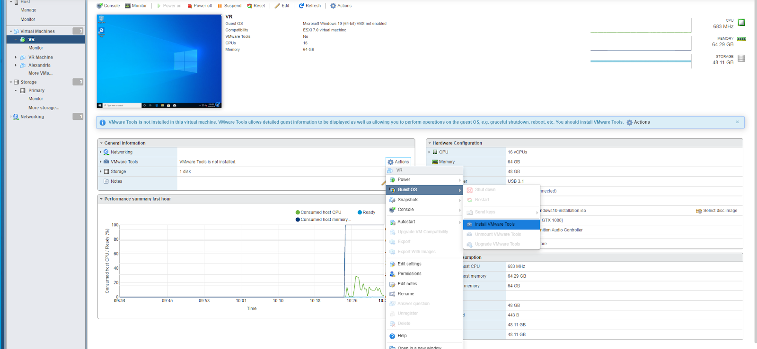Click the Consumed host CPU legend entry
757x349 pixels.
[x=318, y=213]
